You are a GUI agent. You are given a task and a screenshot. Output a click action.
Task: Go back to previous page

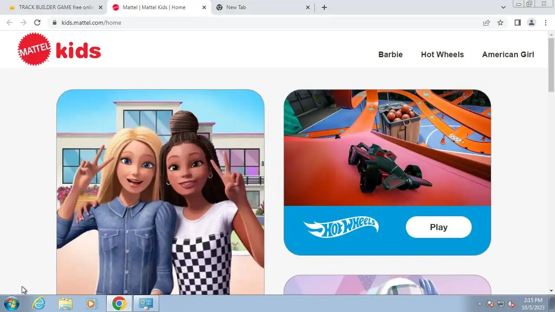point(10,23)
